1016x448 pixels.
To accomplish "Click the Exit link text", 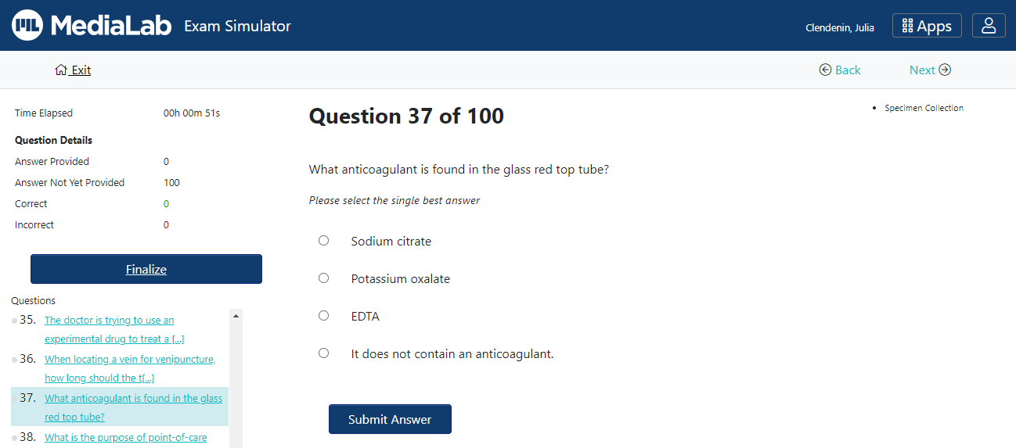I will pyautogui.click(x=81, y=70).
